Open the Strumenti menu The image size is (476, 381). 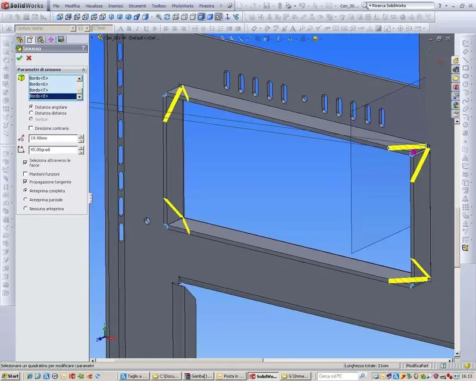coord(137,6)
